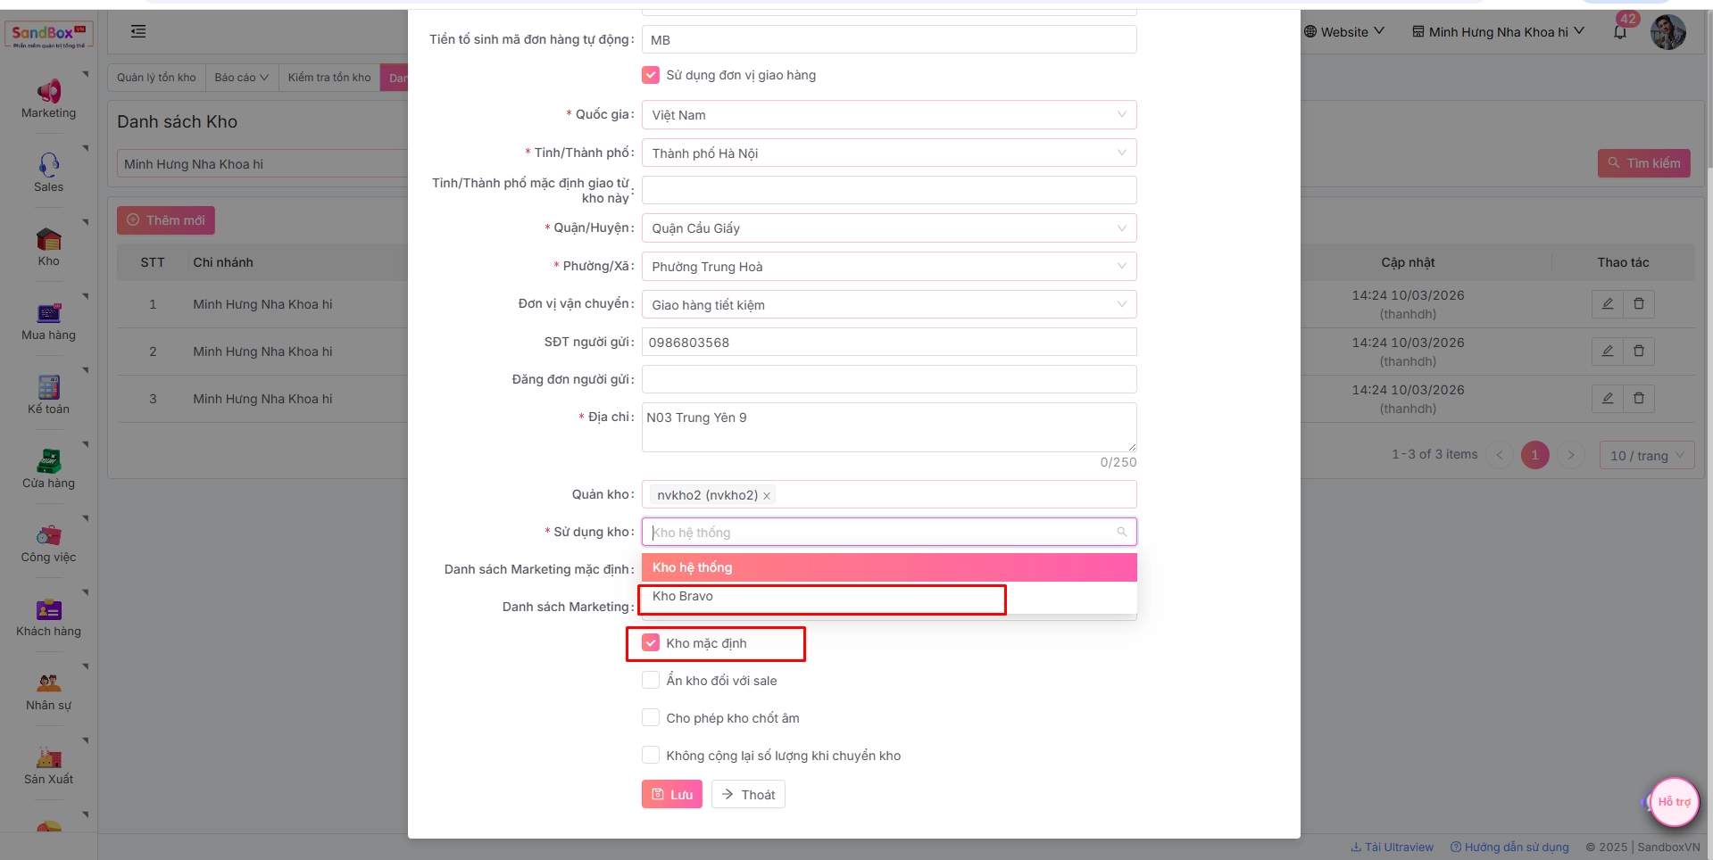Viewport: 1713px width, 860px height.
Task: Open the Marketing module icon in sidebar
Action: (x=48, y=92)
